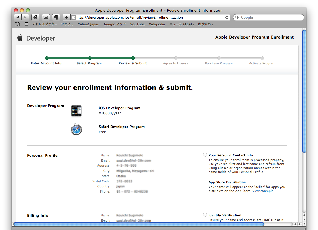
Task: Open the Wikipedia bookmark
Action: 157,24
